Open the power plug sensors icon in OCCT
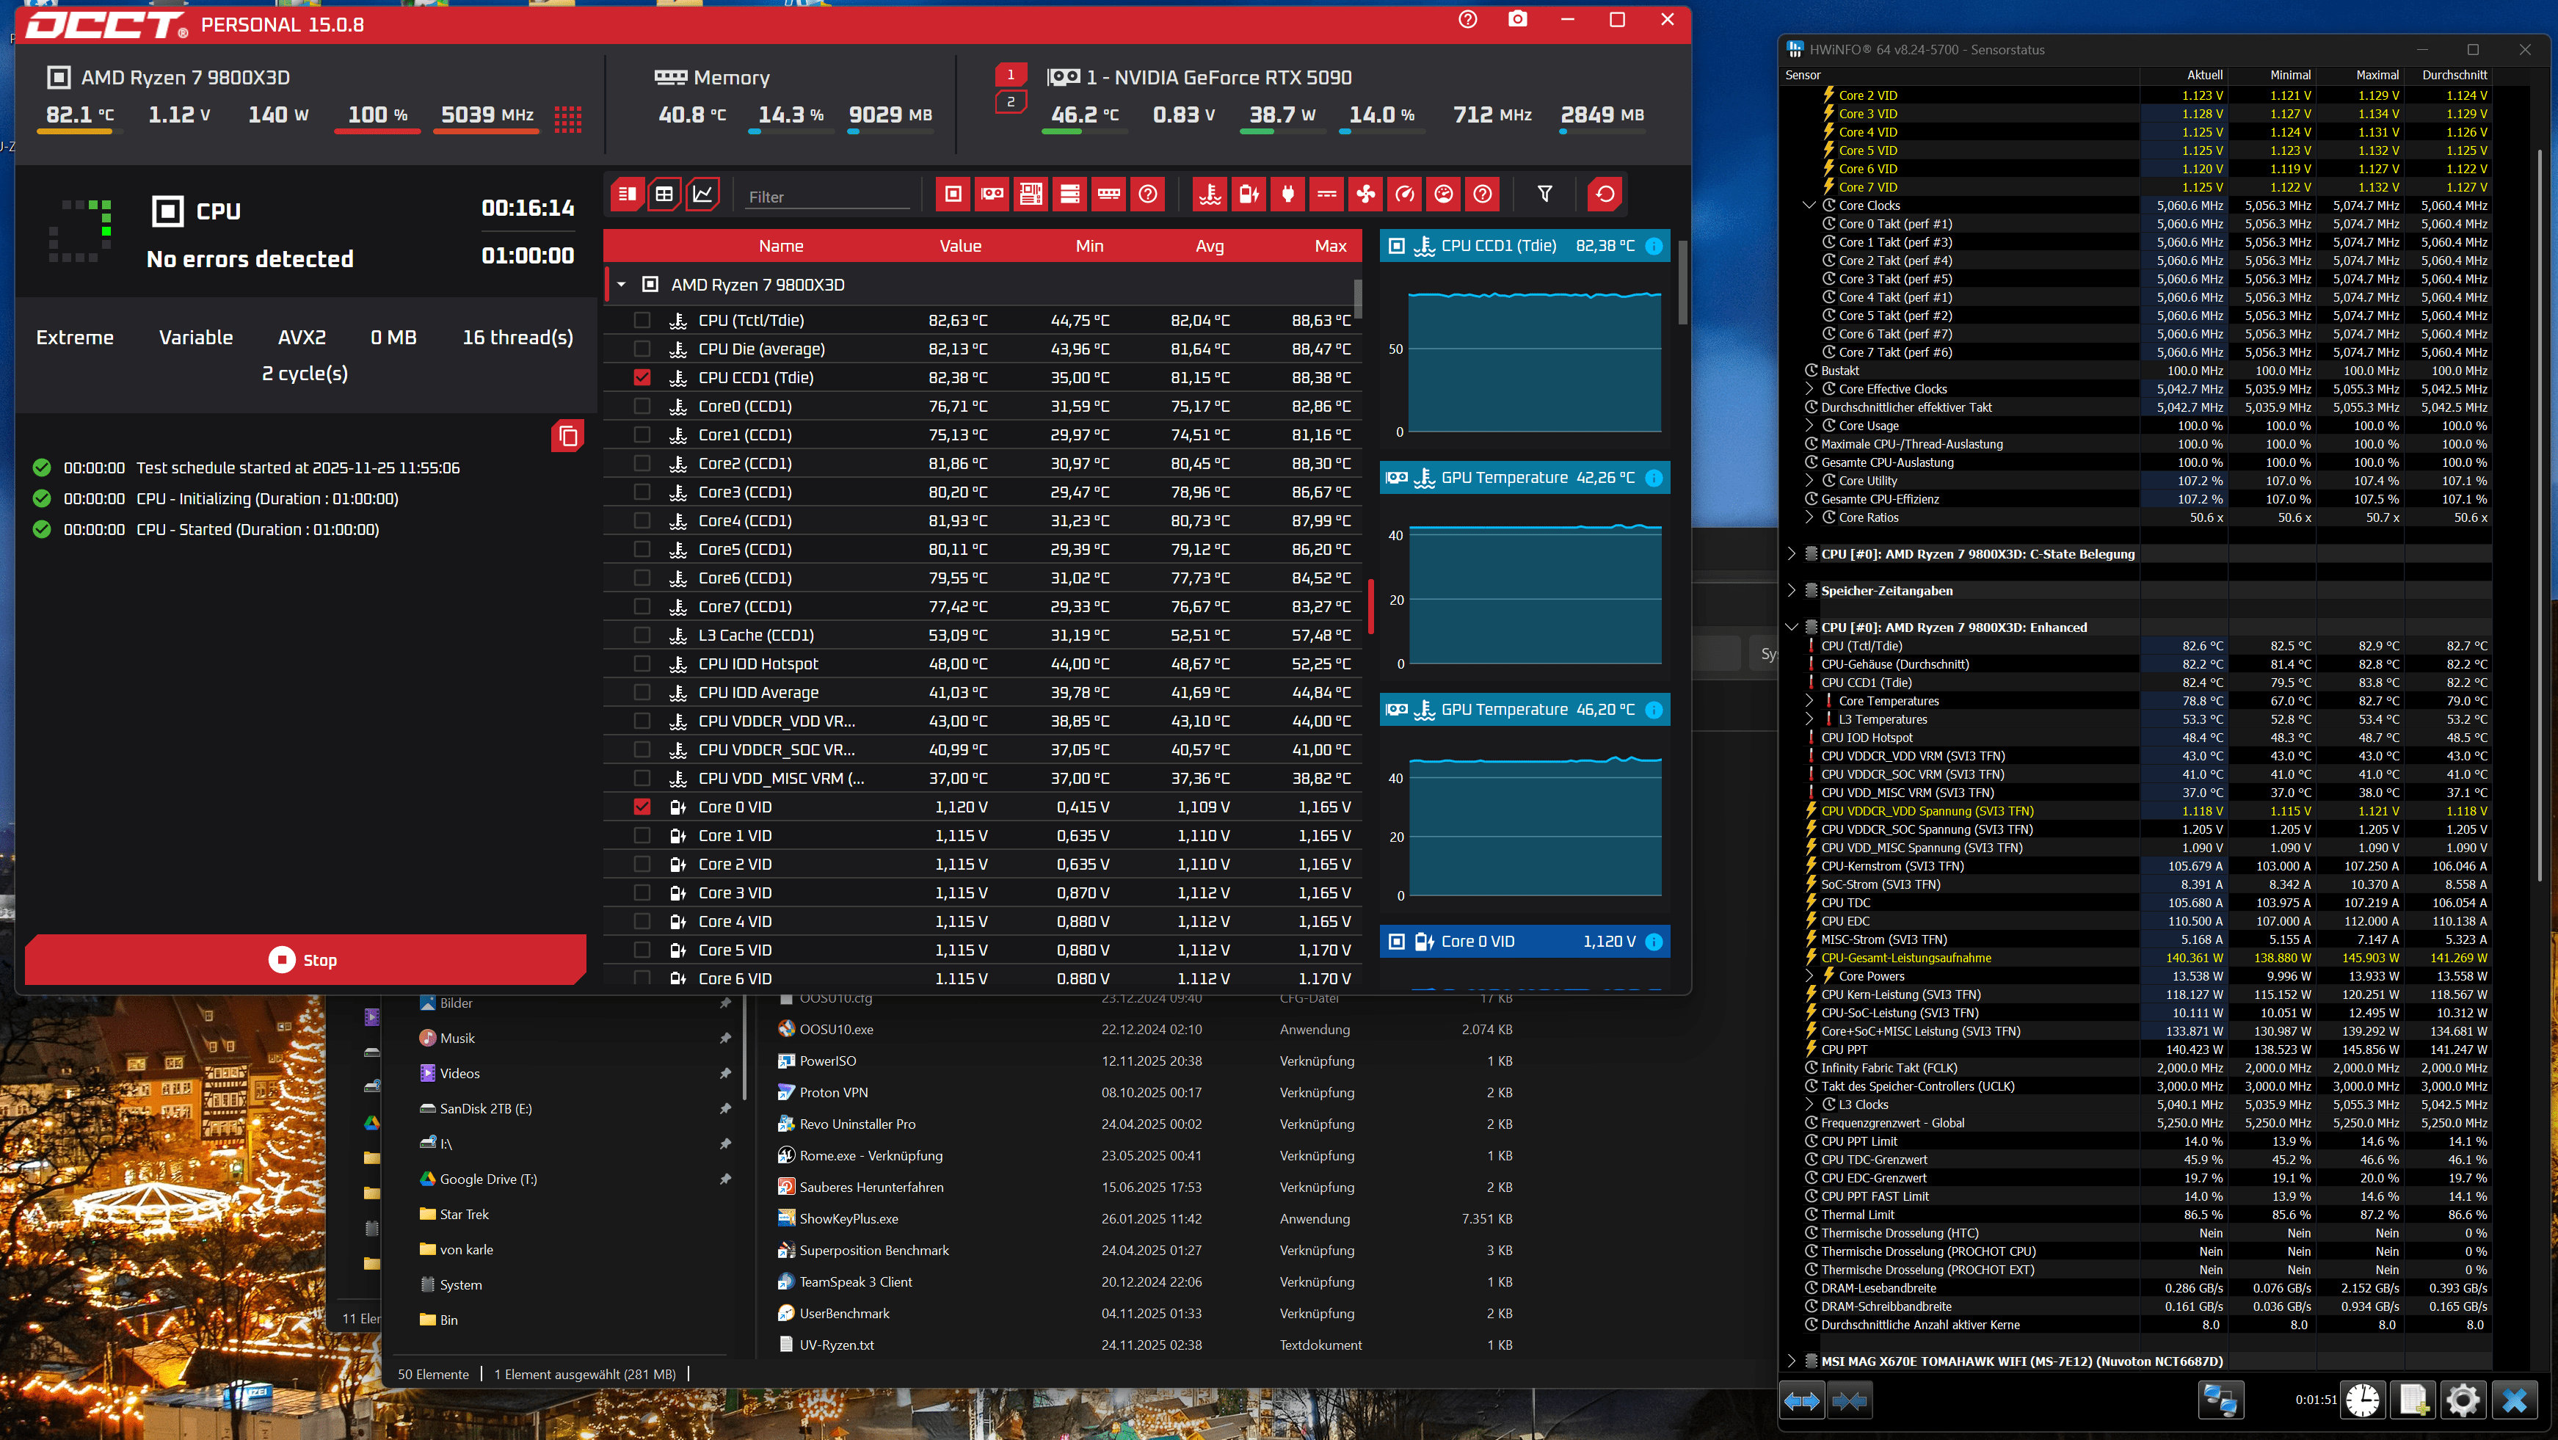This screenshot has height=1440, width=2558. tap(1287, 194)
